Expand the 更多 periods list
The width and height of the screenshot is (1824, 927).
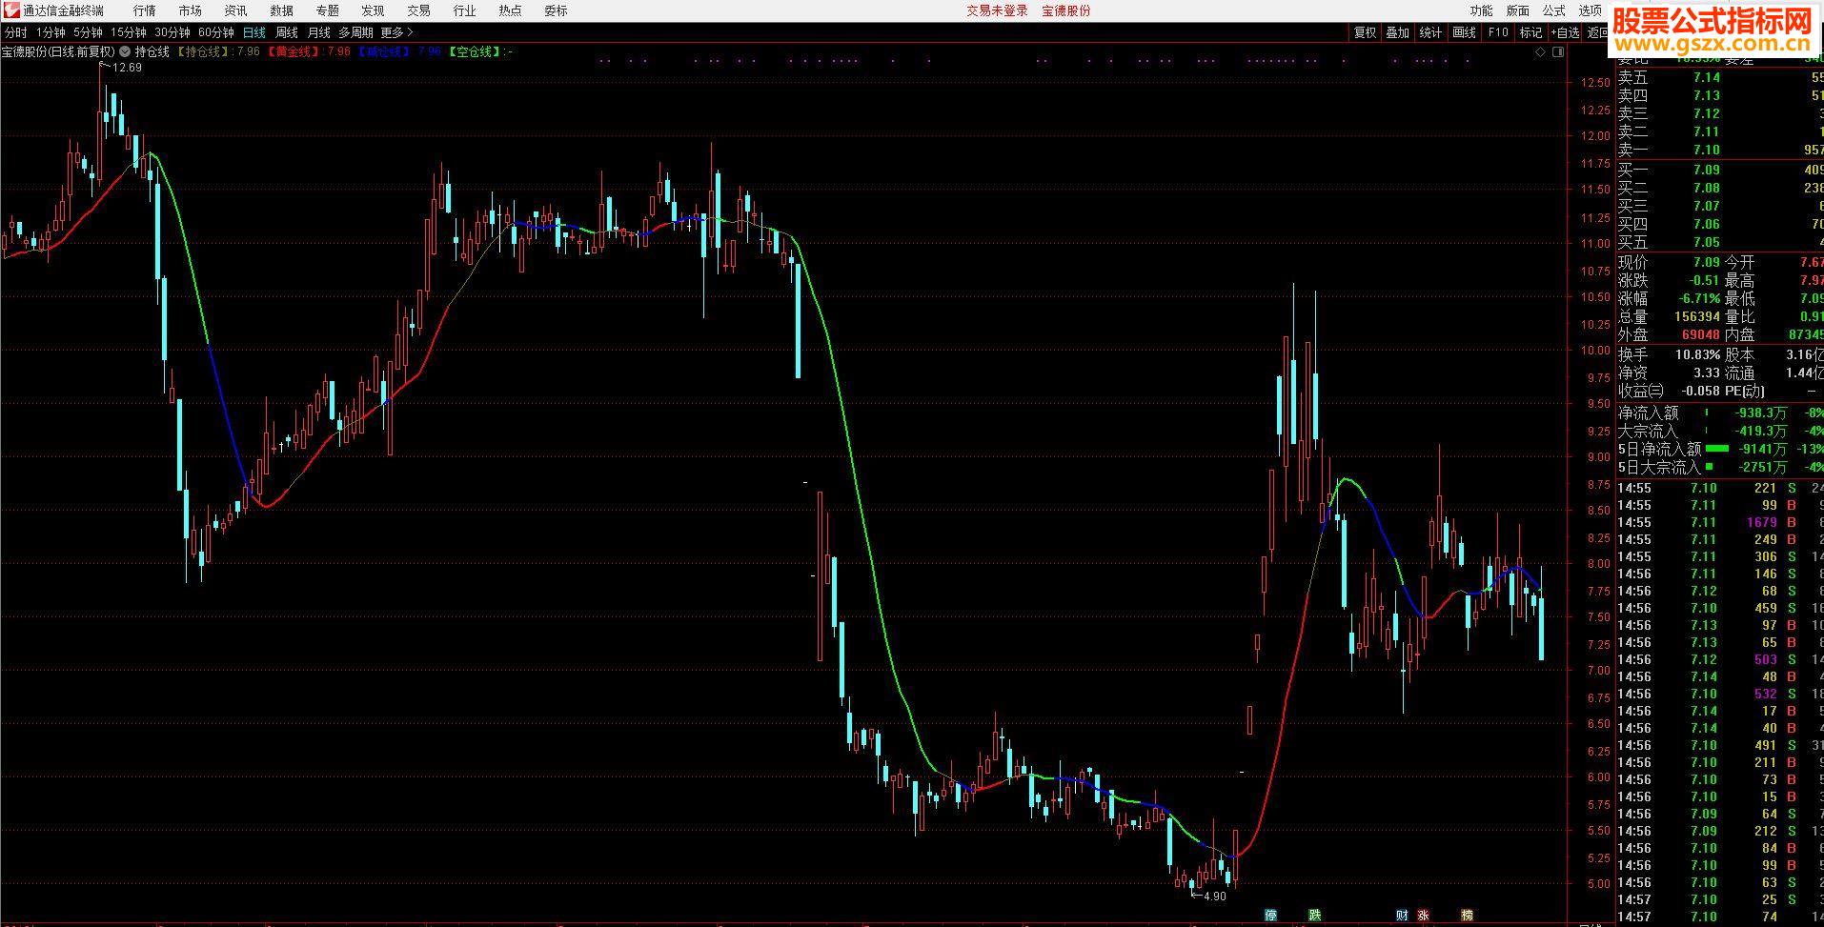[396, 32]
